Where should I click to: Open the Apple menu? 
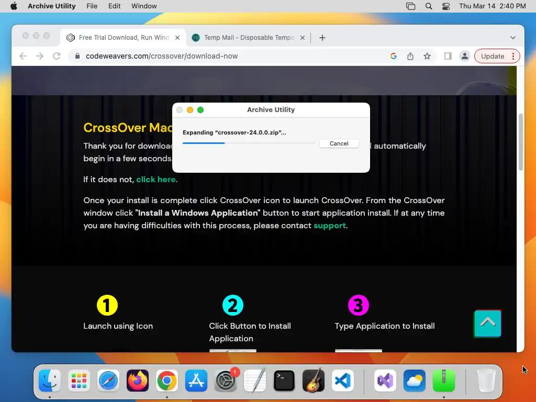14,6
